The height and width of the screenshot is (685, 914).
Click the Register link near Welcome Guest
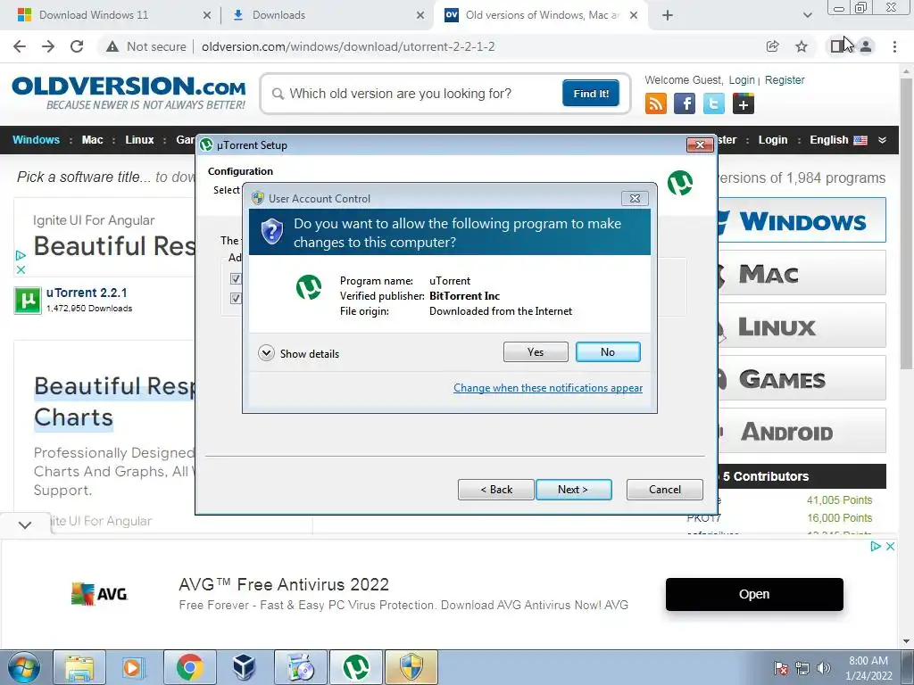tap(785, 79)
